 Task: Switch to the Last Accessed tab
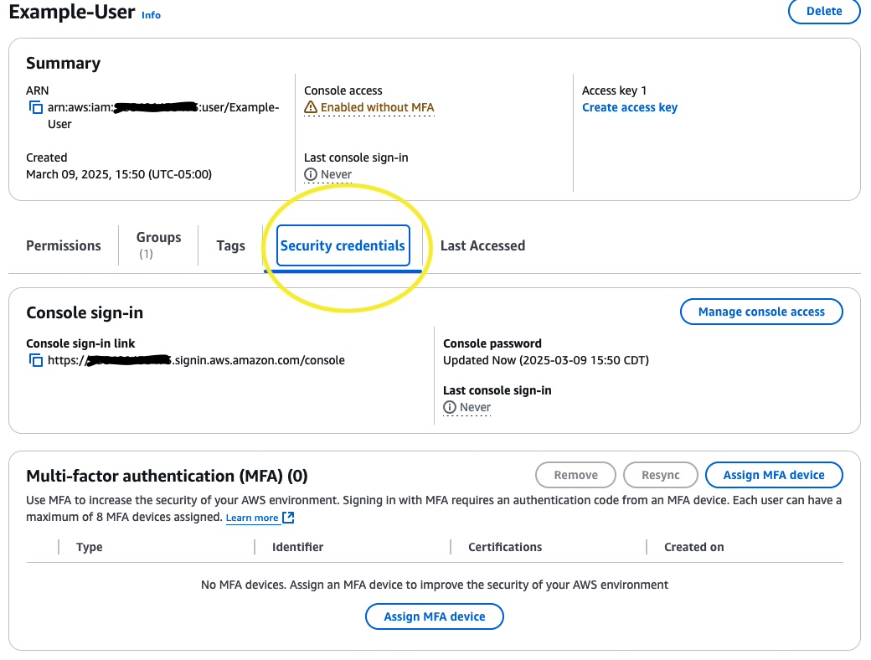[482, 245]
